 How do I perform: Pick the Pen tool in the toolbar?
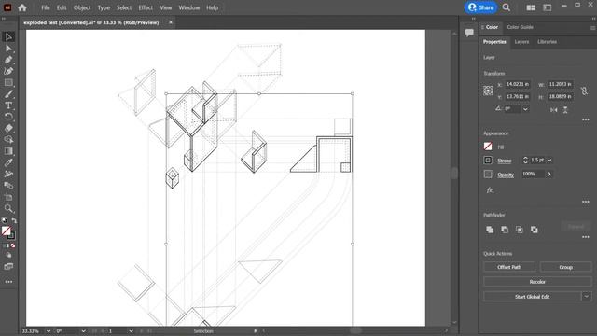[x=8, y=60]
